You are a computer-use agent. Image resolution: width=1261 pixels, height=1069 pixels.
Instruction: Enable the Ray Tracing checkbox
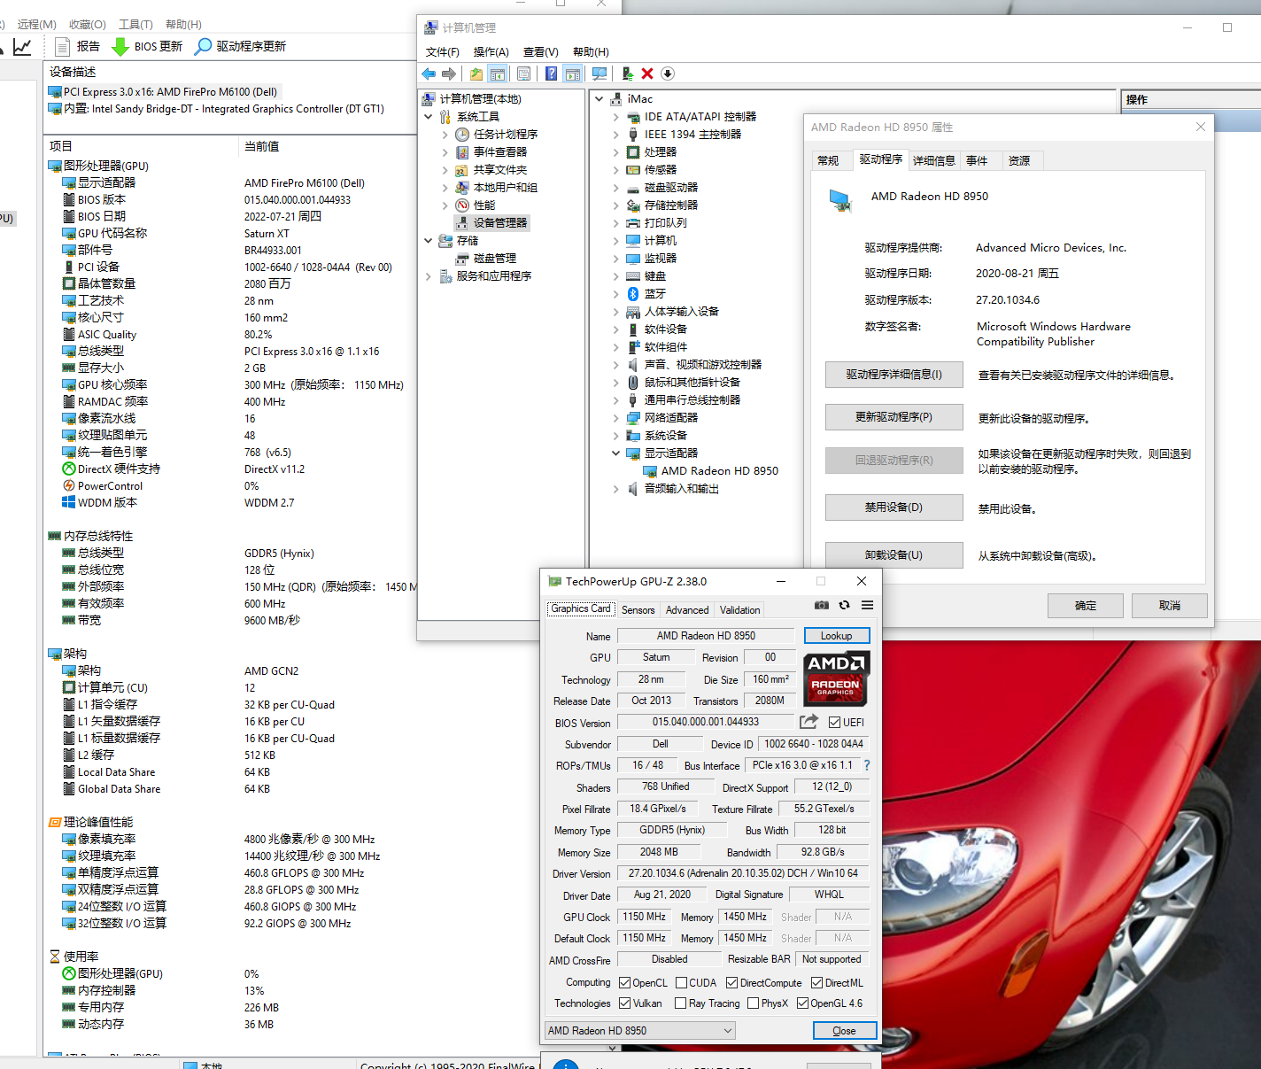[680, 1003]
